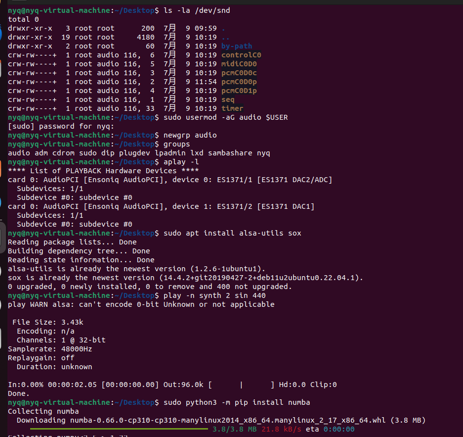The image size is (463, 437).
Task: Click the pcmC0D0c device entry
Action: click(239, 73)
